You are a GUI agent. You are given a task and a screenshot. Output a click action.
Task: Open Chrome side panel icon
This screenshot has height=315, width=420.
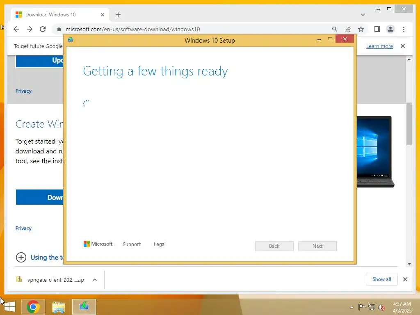(x=377, y=29)
